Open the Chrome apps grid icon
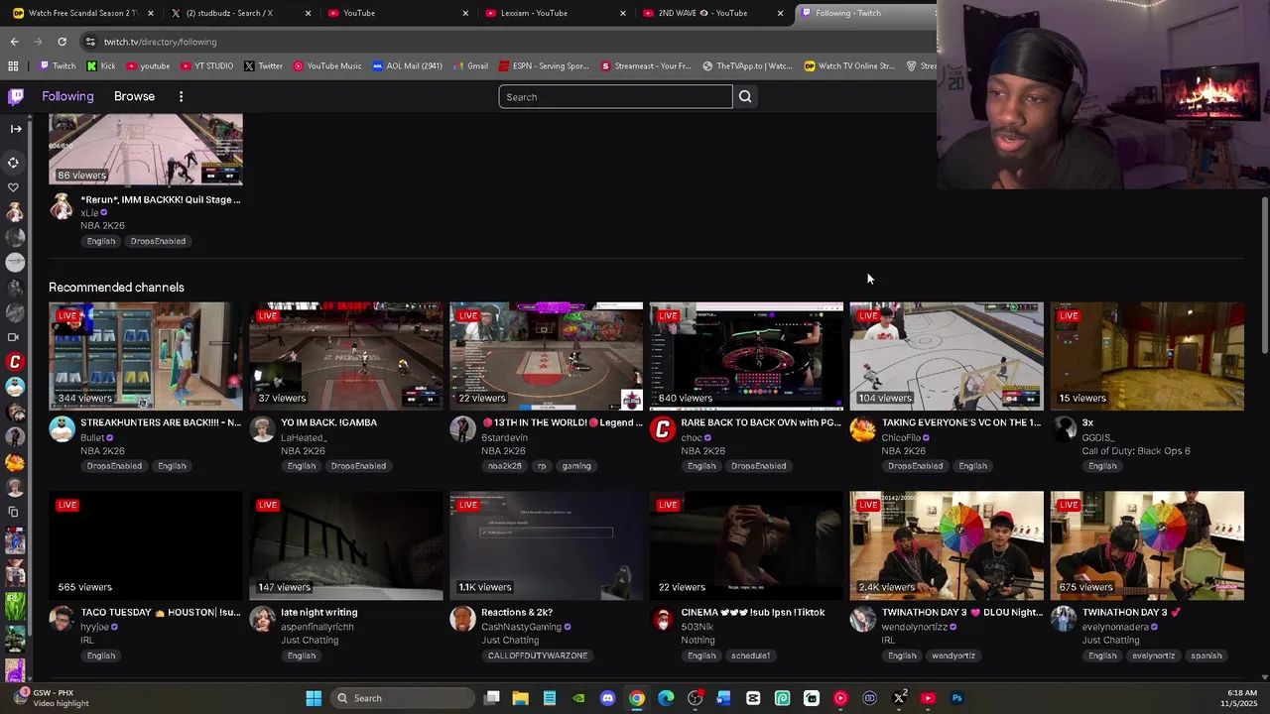Viewport: 1270px width, 714px height. point(13,66)
